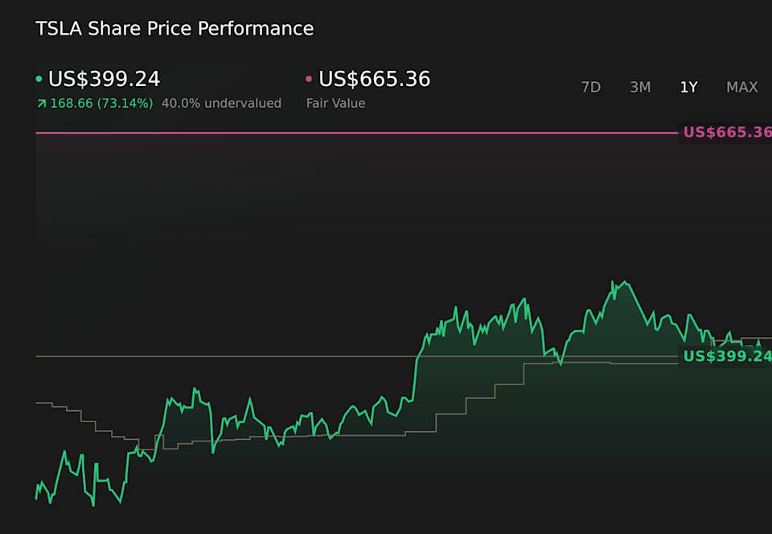Switch to the 7D time range
The width and height of the screenshot is (772, 534).
(591, 87)
